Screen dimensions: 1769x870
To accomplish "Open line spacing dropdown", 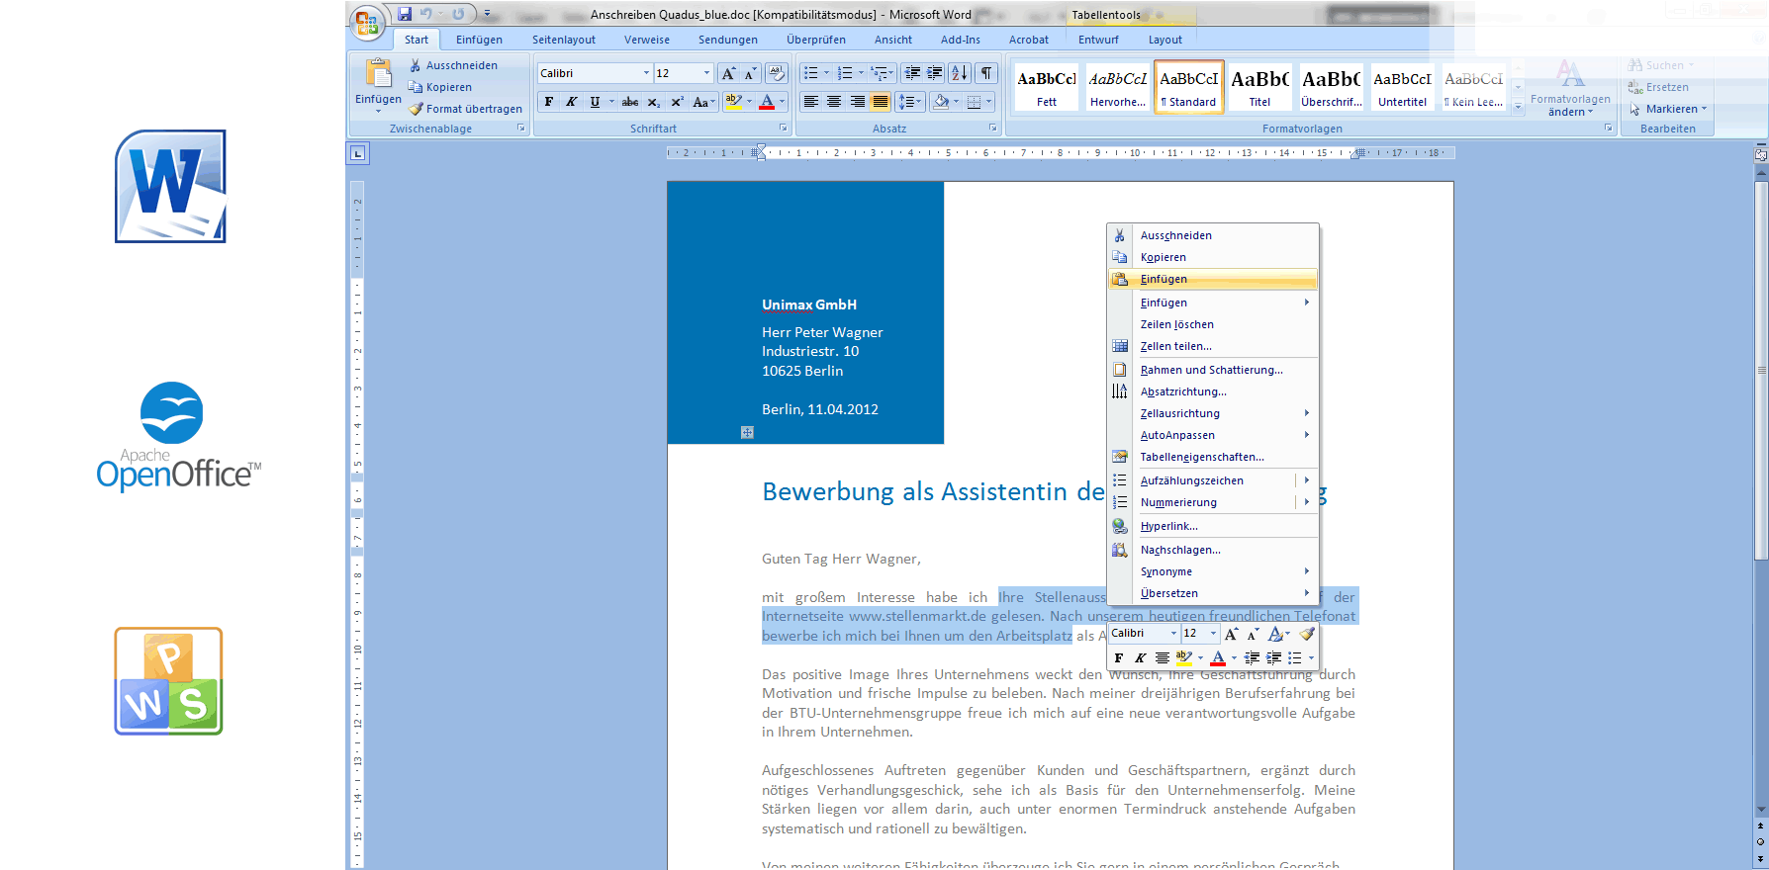I will tap(910, 102).
